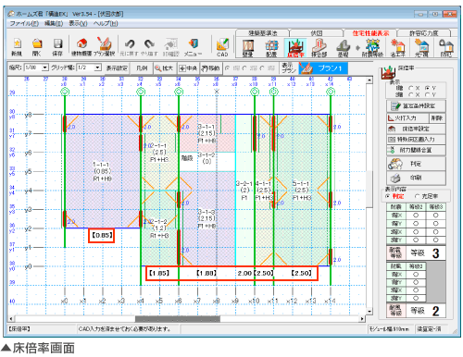Screen dimensions: 463x357
Task: Select the 2階 Y radio button
Action: point(428,94)
